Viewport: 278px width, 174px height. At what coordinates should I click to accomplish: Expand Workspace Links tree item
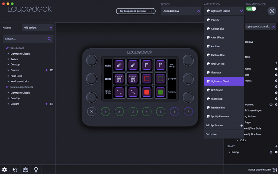click(8, 81)
